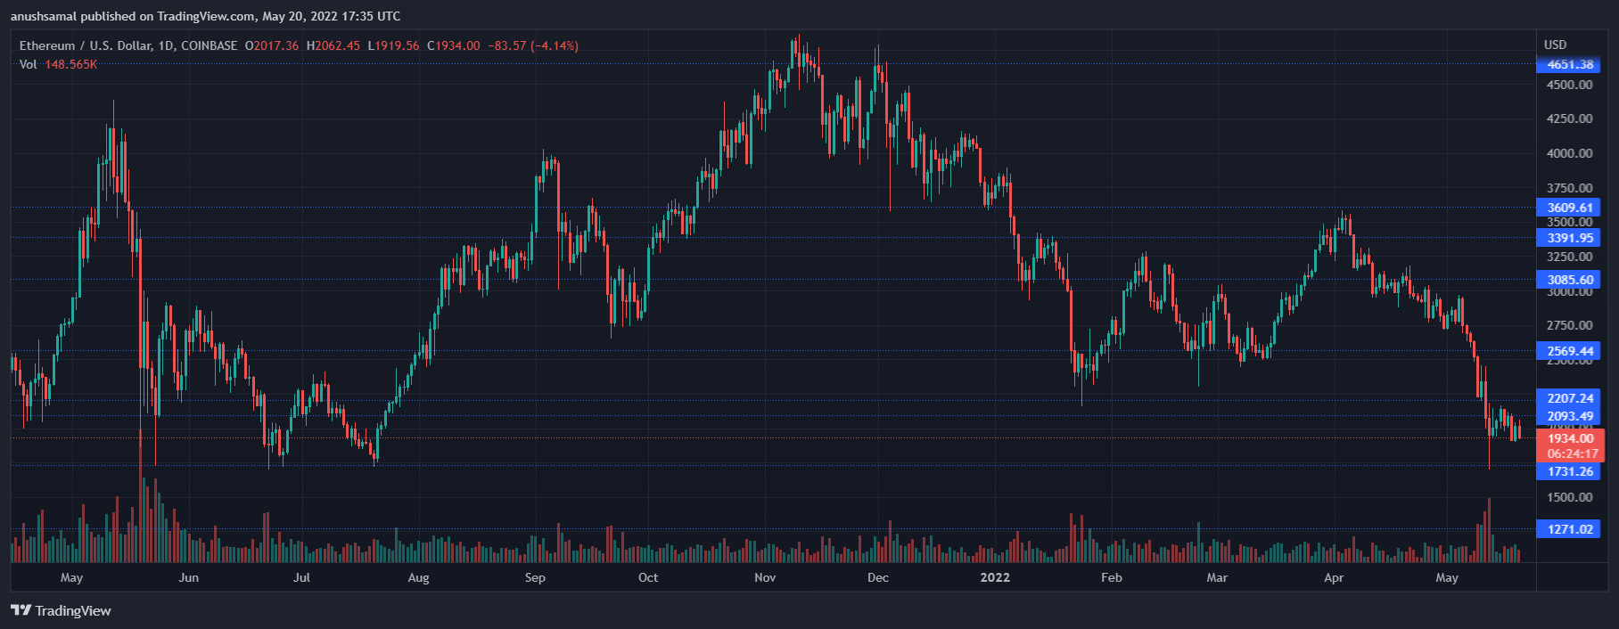The width and height of the screenshot is (1619, 629).
Task: Select the 2569.44 price level label
Action: [1568, 351]
